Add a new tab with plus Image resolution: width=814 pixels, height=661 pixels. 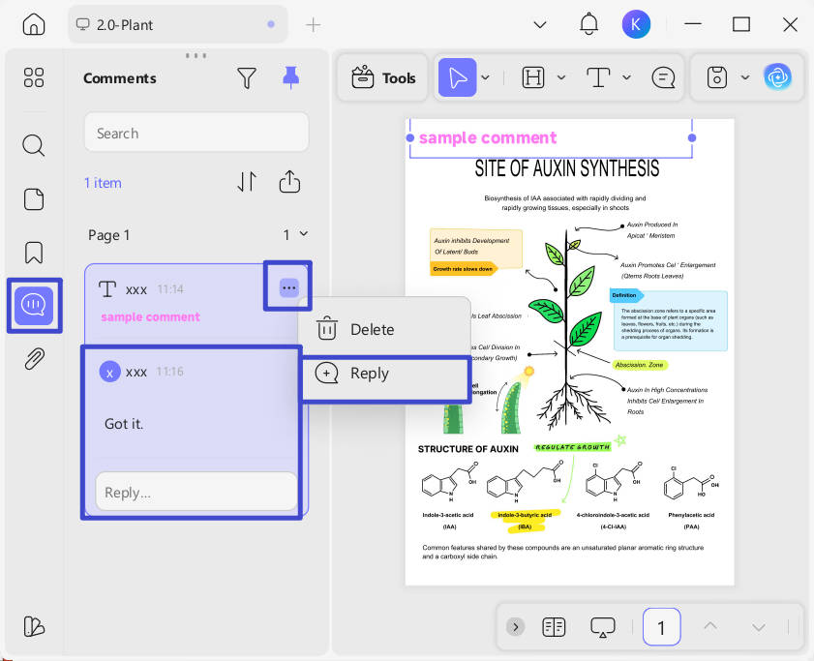[313, 24]
